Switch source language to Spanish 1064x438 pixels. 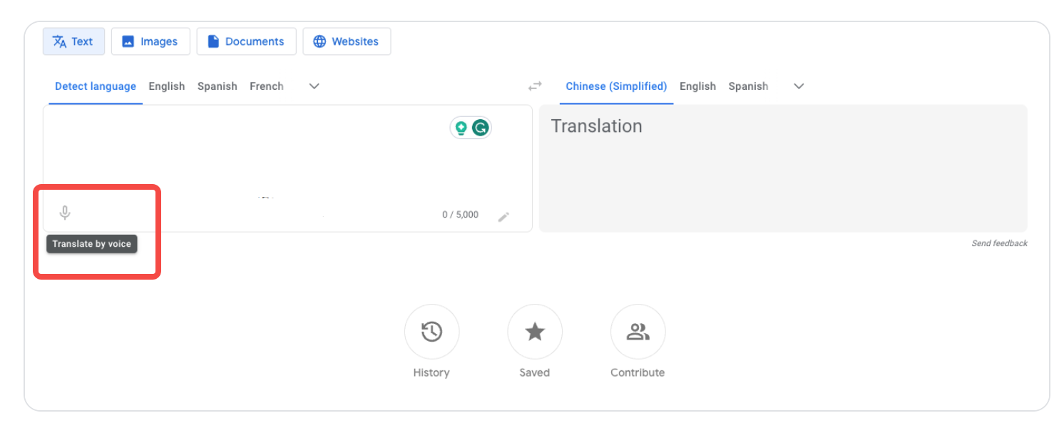tap(217, 86)
